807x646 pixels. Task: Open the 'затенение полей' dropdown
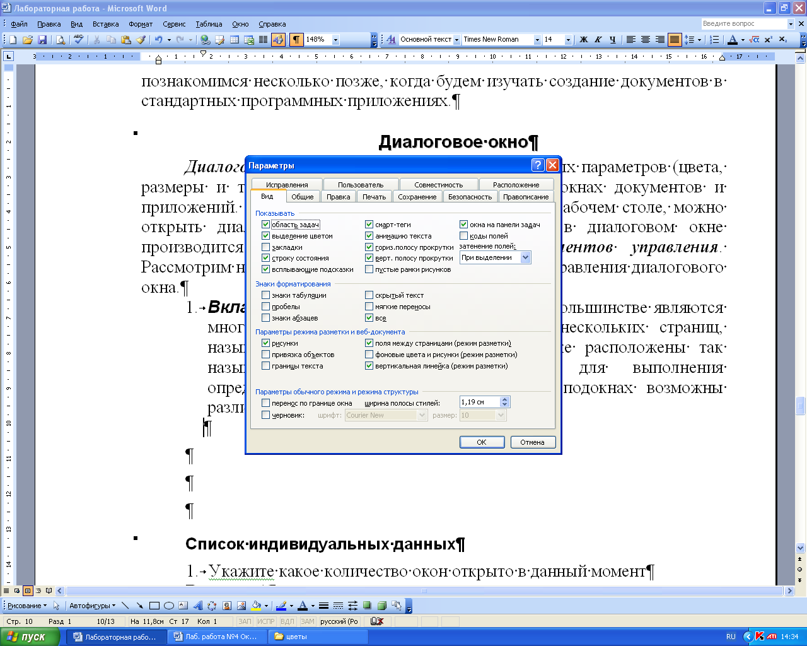pyautogui.click(x=526, y=257)
